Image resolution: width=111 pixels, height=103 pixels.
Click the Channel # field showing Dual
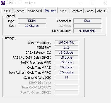coord(87,21)
